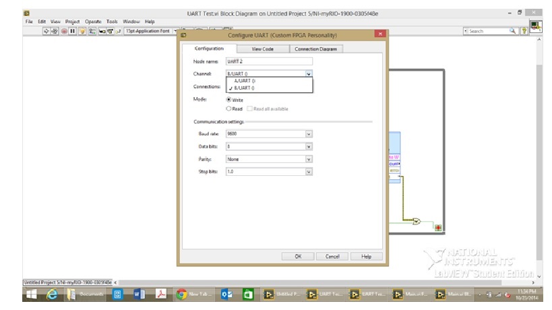
Task: Click the vertical scrollbar down arrow
Action: tap(539, 276)
